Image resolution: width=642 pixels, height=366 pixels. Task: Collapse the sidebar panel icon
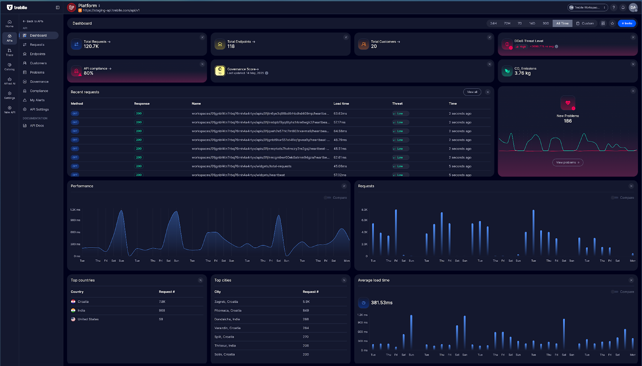[x=57, y=8]
